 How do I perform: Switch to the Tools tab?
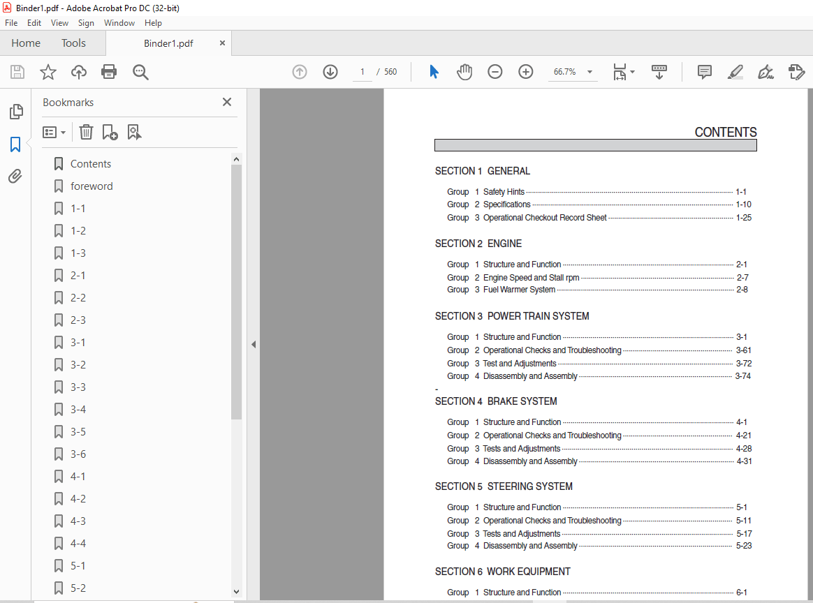73,43
